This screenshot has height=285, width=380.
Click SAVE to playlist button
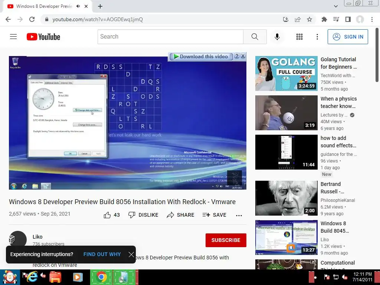point(214,215)
